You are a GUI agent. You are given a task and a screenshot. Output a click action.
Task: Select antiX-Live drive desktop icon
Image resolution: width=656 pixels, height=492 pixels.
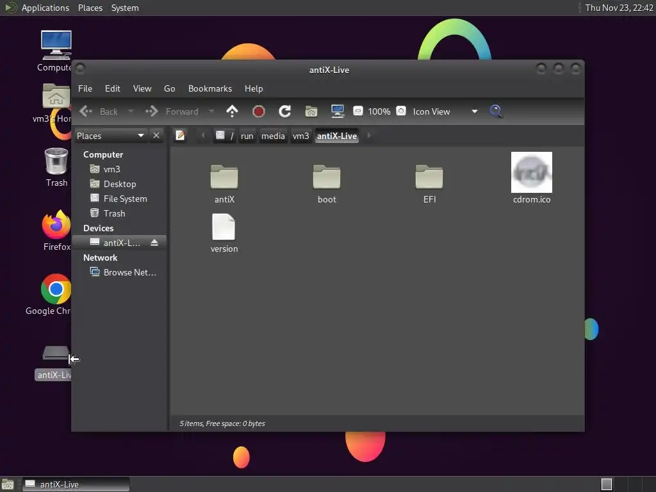54,363
